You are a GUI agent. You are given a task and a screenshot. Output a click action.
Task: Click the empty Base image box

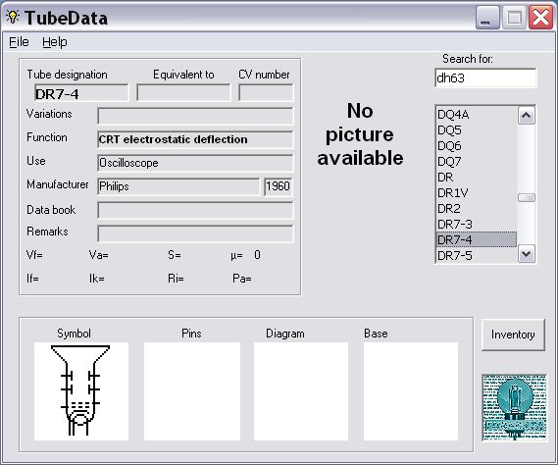[x=411, y=391]
